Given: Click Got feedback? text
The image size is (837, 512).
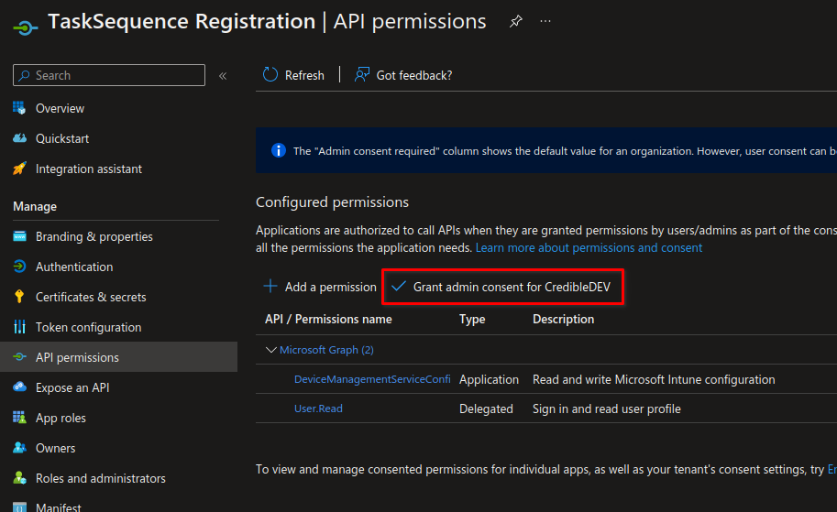Looking at the screenshot, I should point(414,76).
